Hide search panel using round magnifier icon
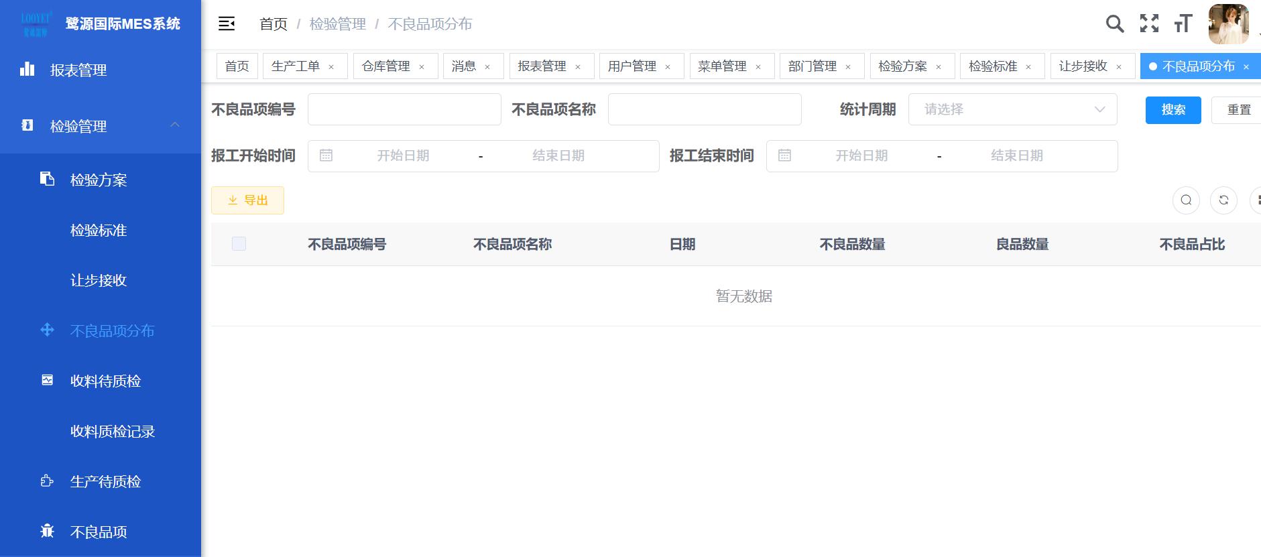This screenshot has width=1261, height=557. (1186, 200)
